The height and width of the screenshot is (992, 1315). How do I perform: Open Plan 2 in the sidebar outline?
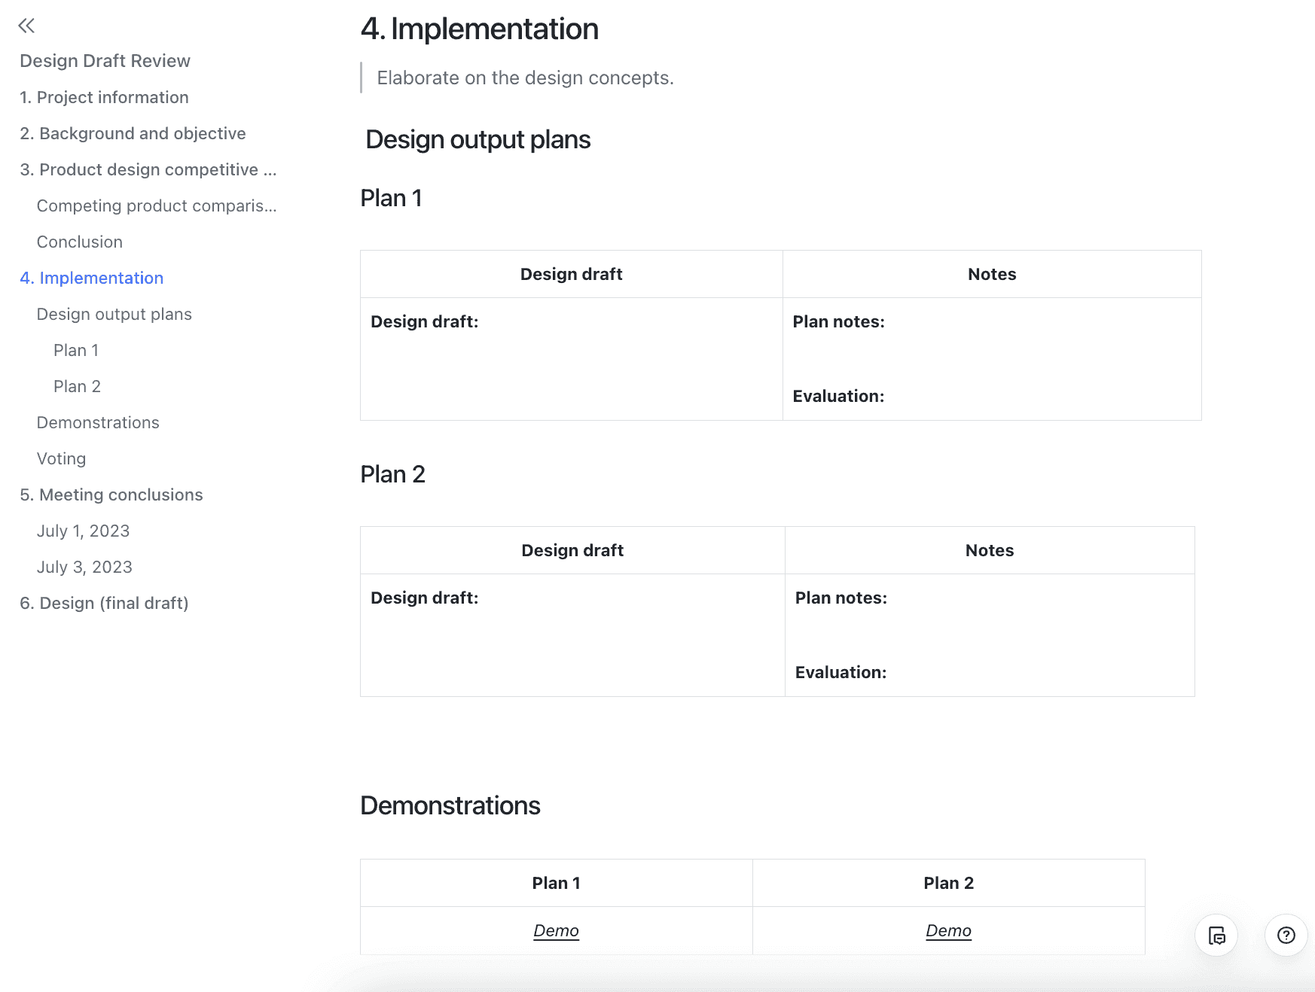tap(77, 386)
